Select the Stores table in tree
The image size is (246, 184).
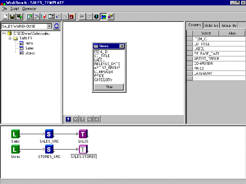[x=30, y=53]
